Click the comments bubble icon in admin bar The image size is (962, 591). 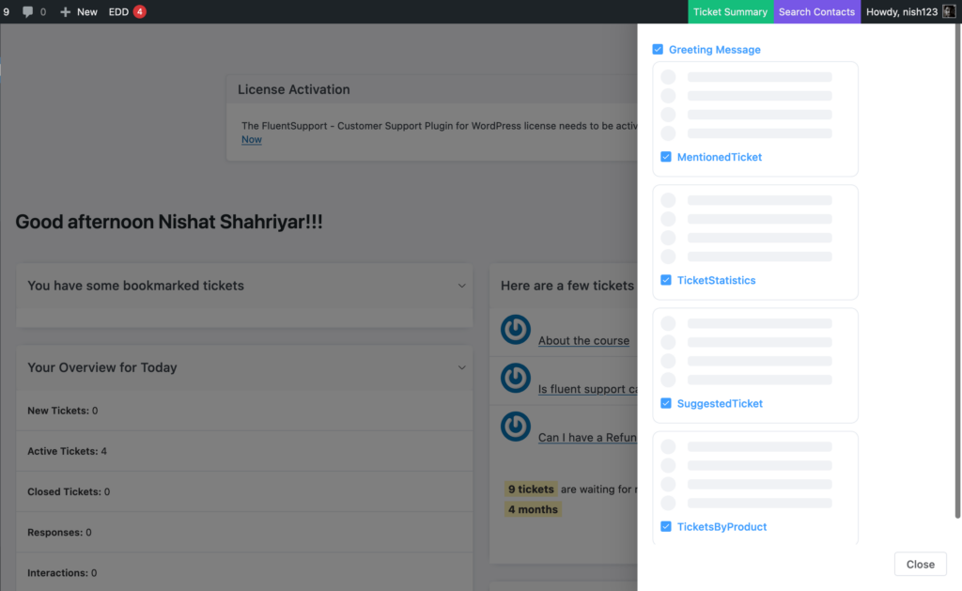click(27, 11)
